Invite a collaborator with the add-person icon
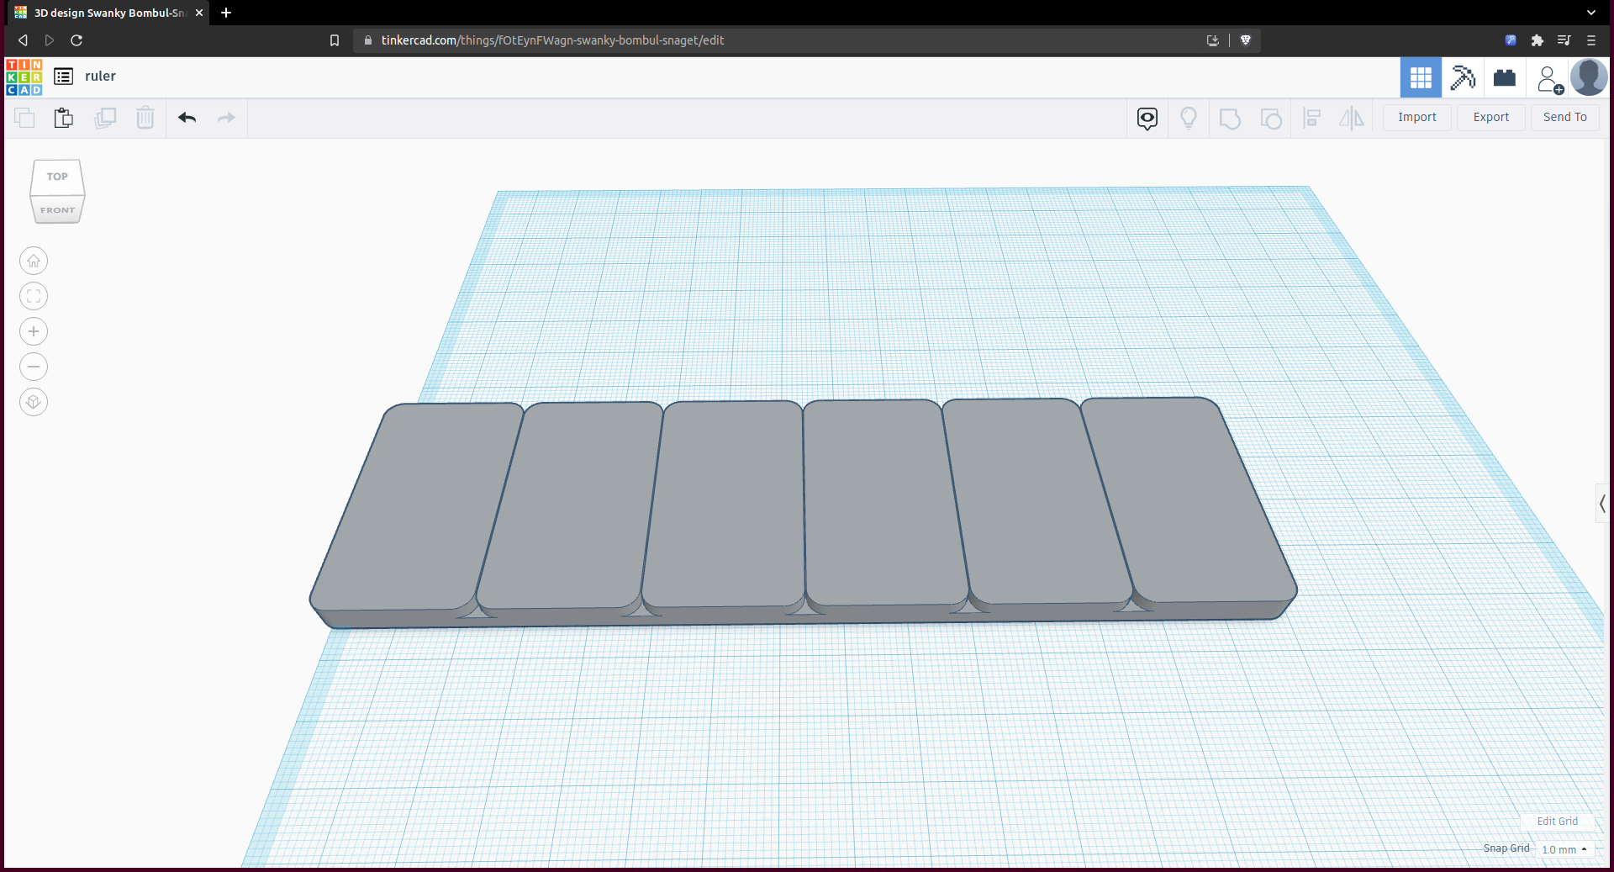 point(1549,77)
